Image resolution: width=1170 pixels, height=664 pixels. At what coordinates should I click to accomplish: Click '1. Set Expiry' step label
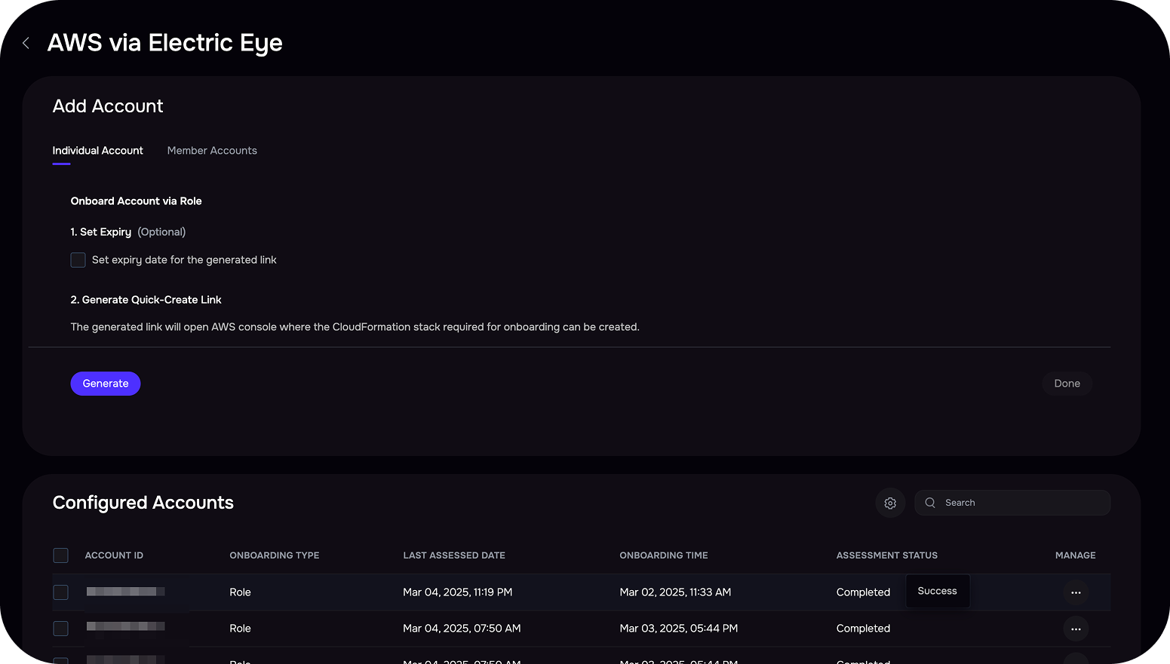coord(100,232)
